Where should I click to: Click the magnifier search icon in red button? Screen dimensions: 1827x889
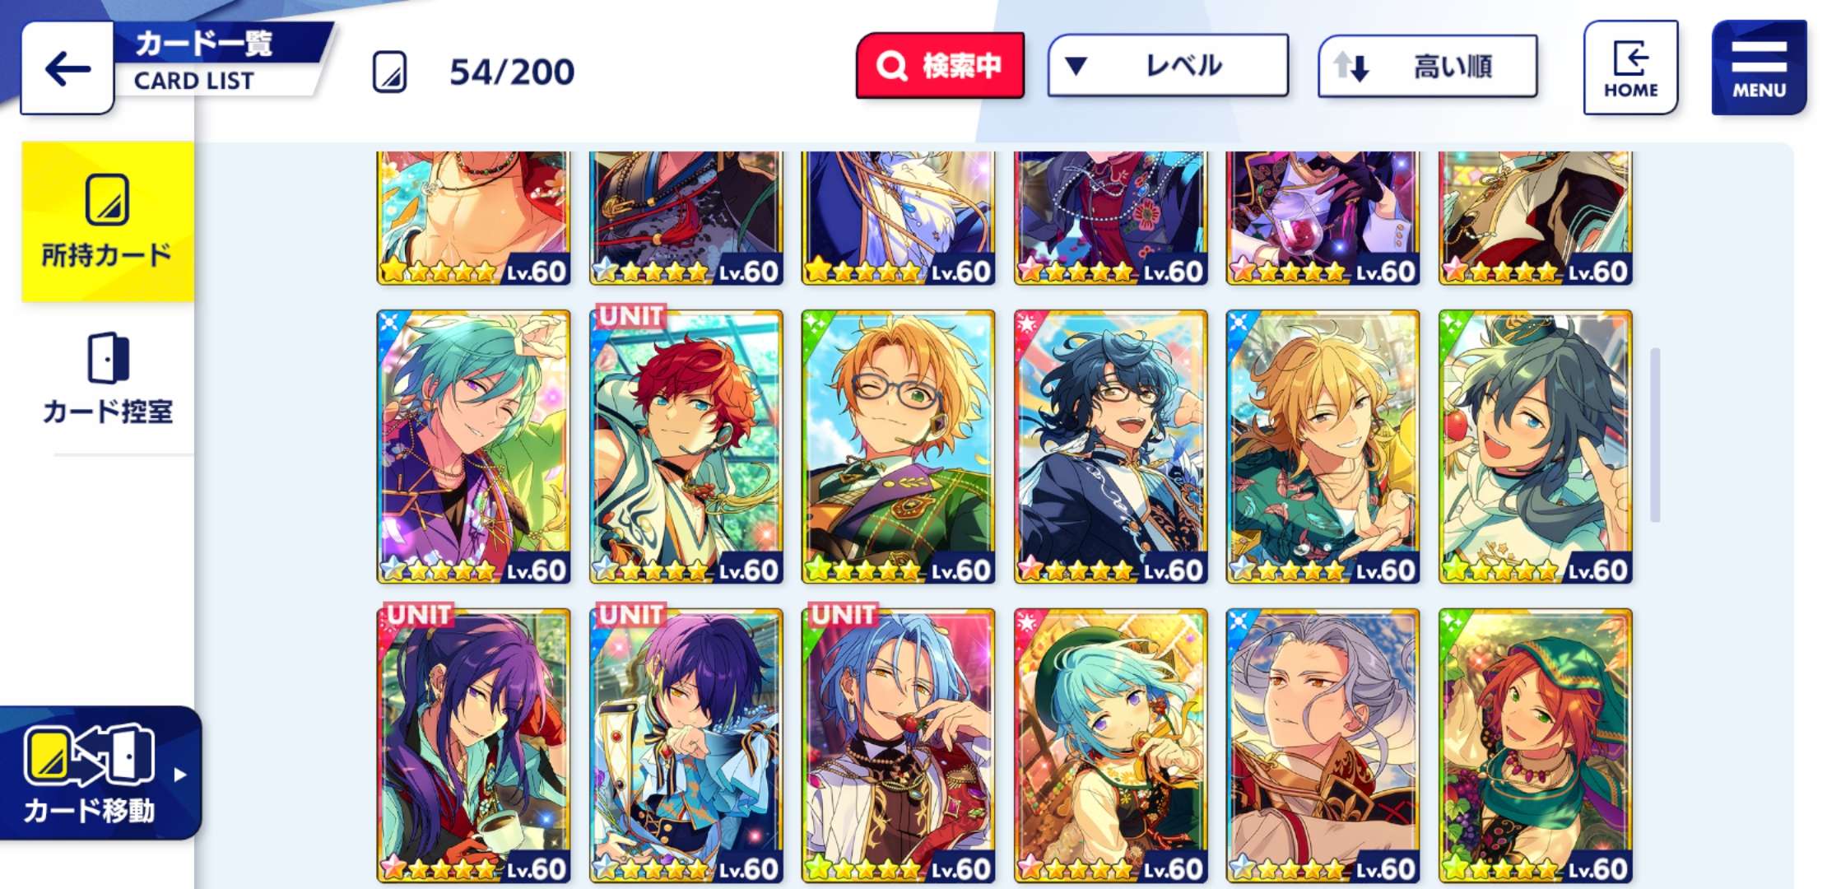pyautogui.click(x=891, y=65)
